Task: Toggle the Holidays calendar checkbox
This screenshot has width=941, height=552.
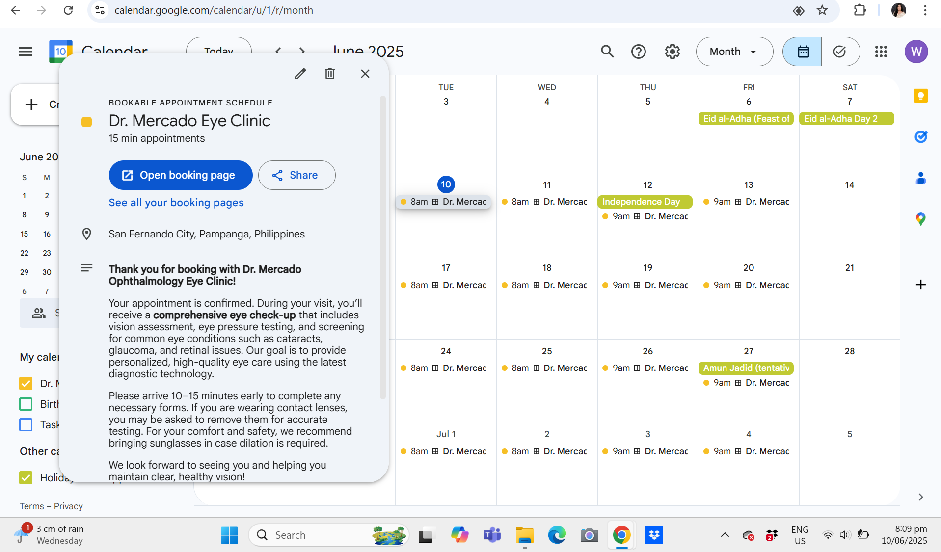Action: [26, 478]
